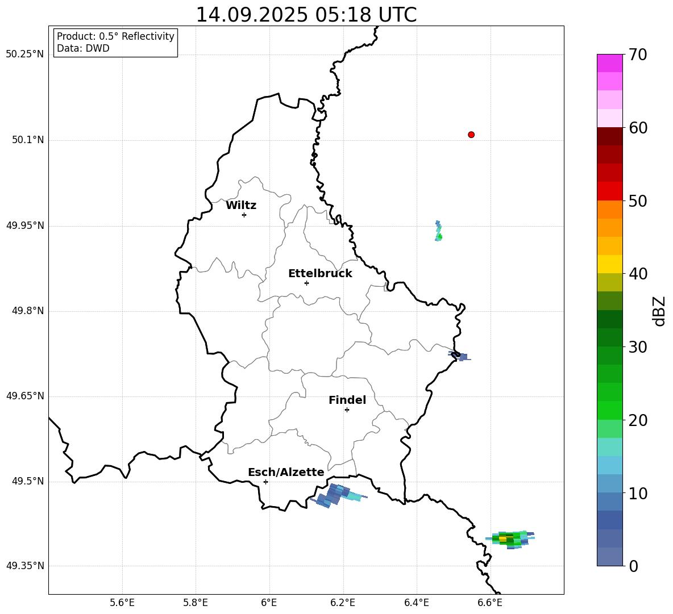
Task: Click the 50.1°N latitude label
Action: pos(28,140)
